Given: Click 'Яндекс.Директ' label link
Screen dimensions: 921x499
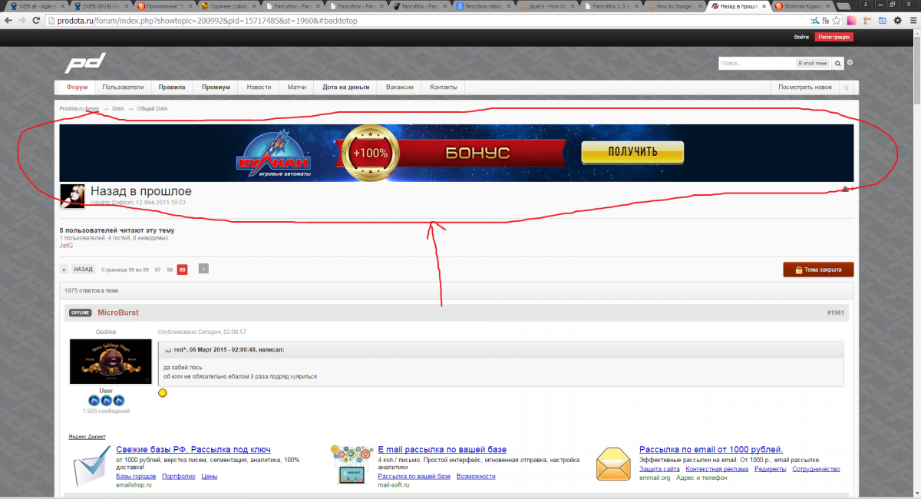Looking at the screenshot, I should [87, 437].
